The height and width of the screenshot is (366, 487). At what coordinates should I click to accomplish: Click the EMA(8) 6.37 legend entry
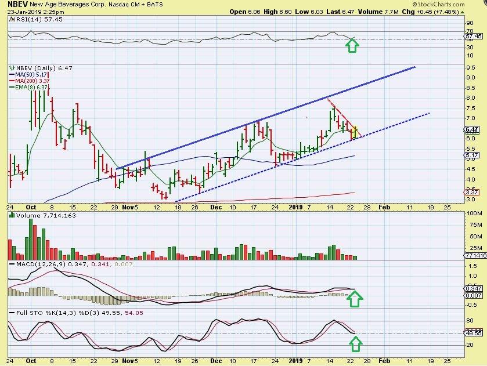[x=31, y=88]
